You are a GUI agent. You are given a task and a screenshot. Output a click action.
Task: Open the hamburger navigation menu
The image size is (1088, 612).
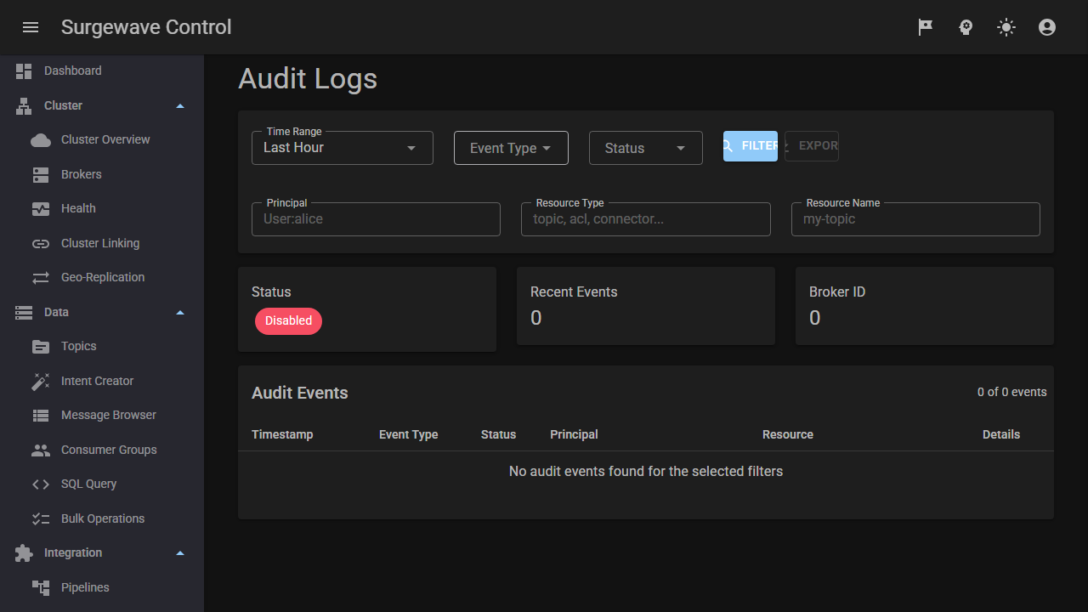click(x=31, y=27)
